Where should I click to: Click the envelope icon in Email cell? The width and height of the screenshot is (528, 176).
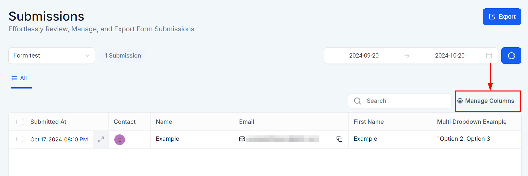242,139
